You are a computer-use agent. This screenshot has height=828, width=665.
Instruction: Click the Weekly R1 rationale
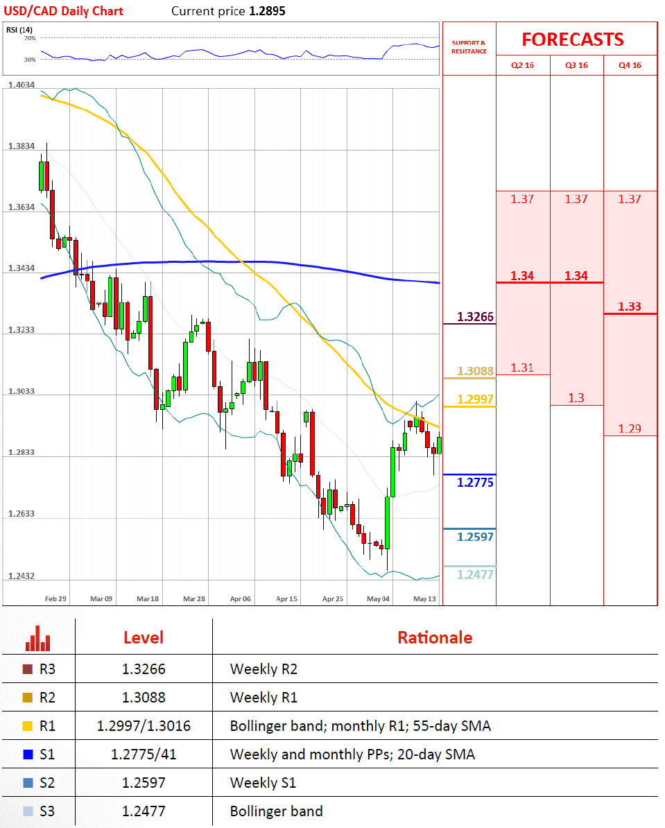(x=264, y=698)
